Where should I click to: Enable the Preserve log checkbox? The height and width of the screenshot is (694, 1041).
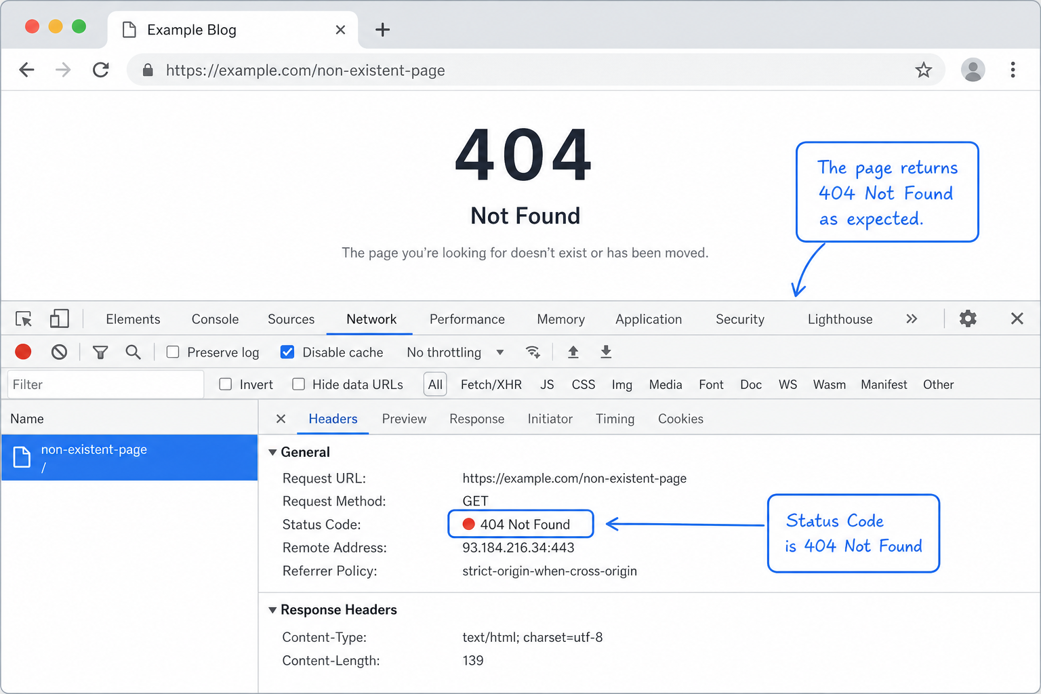pos(173,352)
